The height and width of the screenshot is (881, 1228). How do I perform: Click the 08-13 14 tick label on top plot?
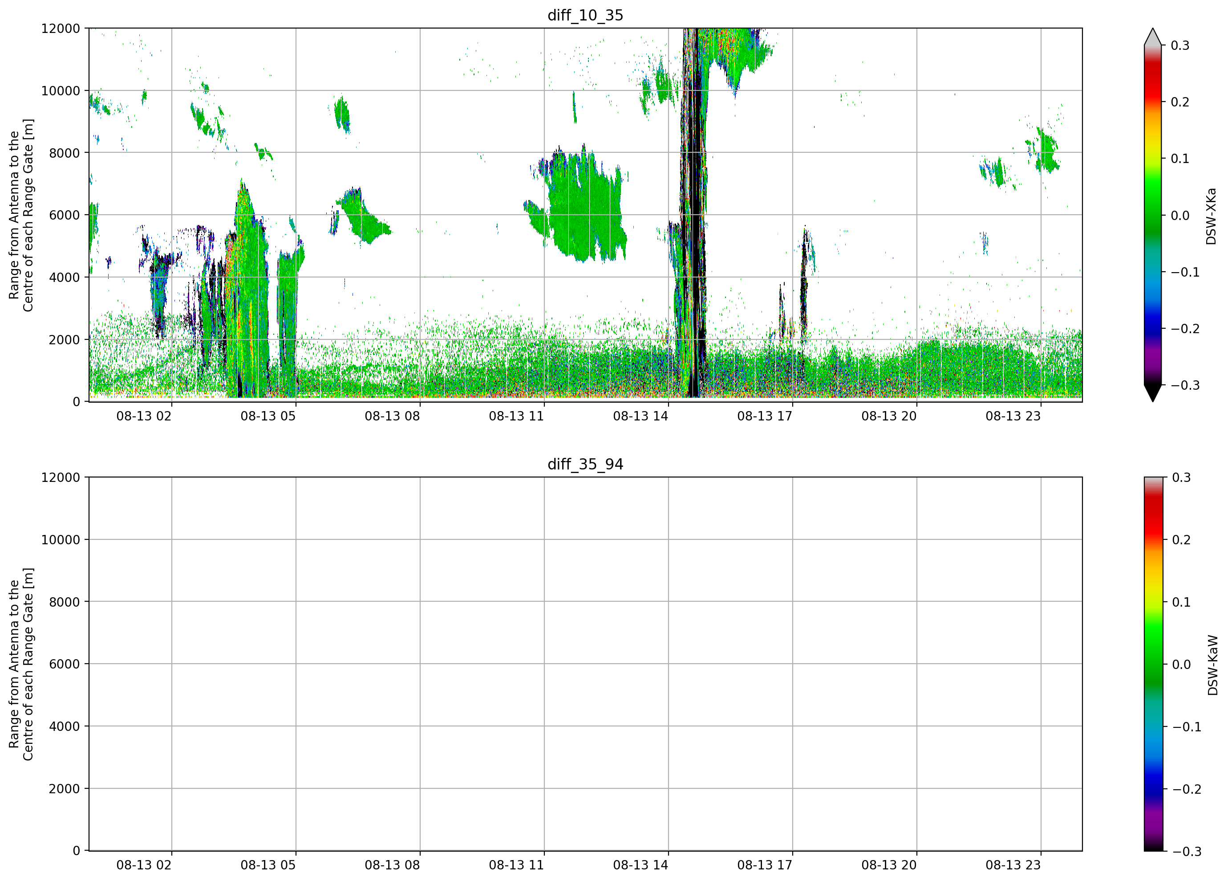coord(640,416)
